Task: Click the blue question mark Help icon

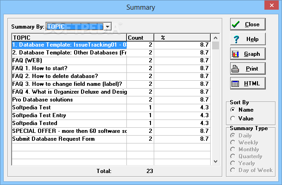Action: [x=236, y=39]
